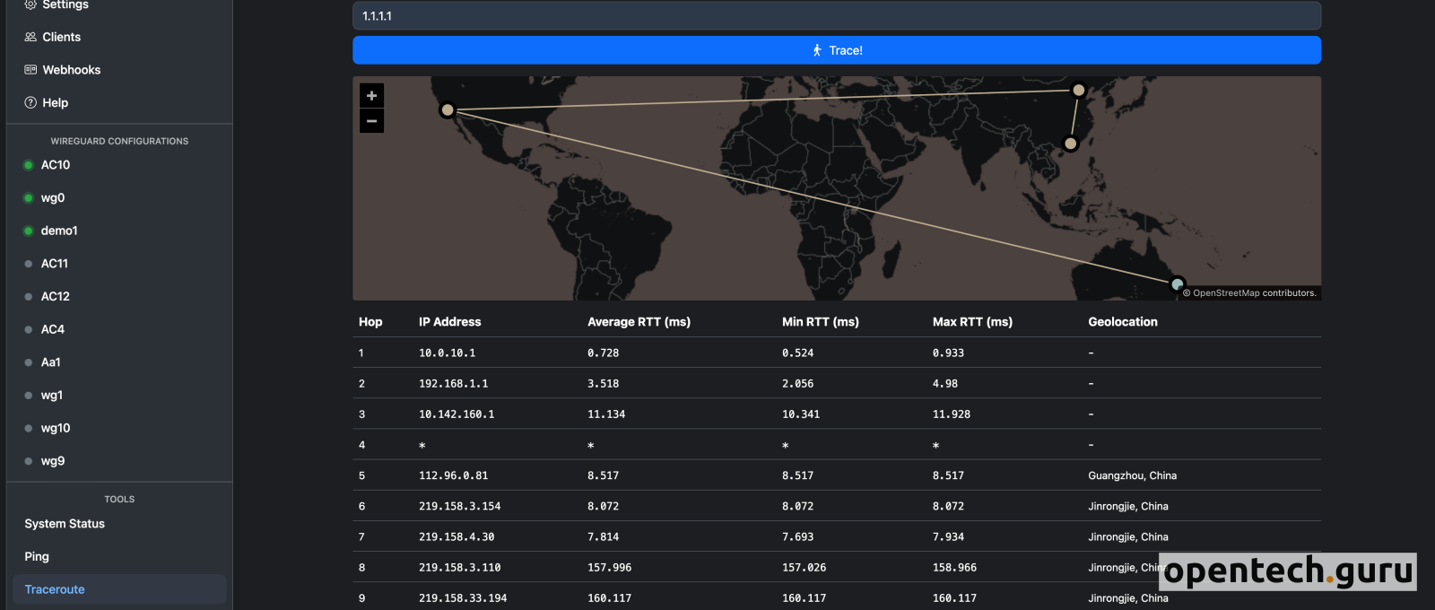Select map marker at the Americas west coast
Viewport: 1435px width, 610px height.
[x=448, y=110]
